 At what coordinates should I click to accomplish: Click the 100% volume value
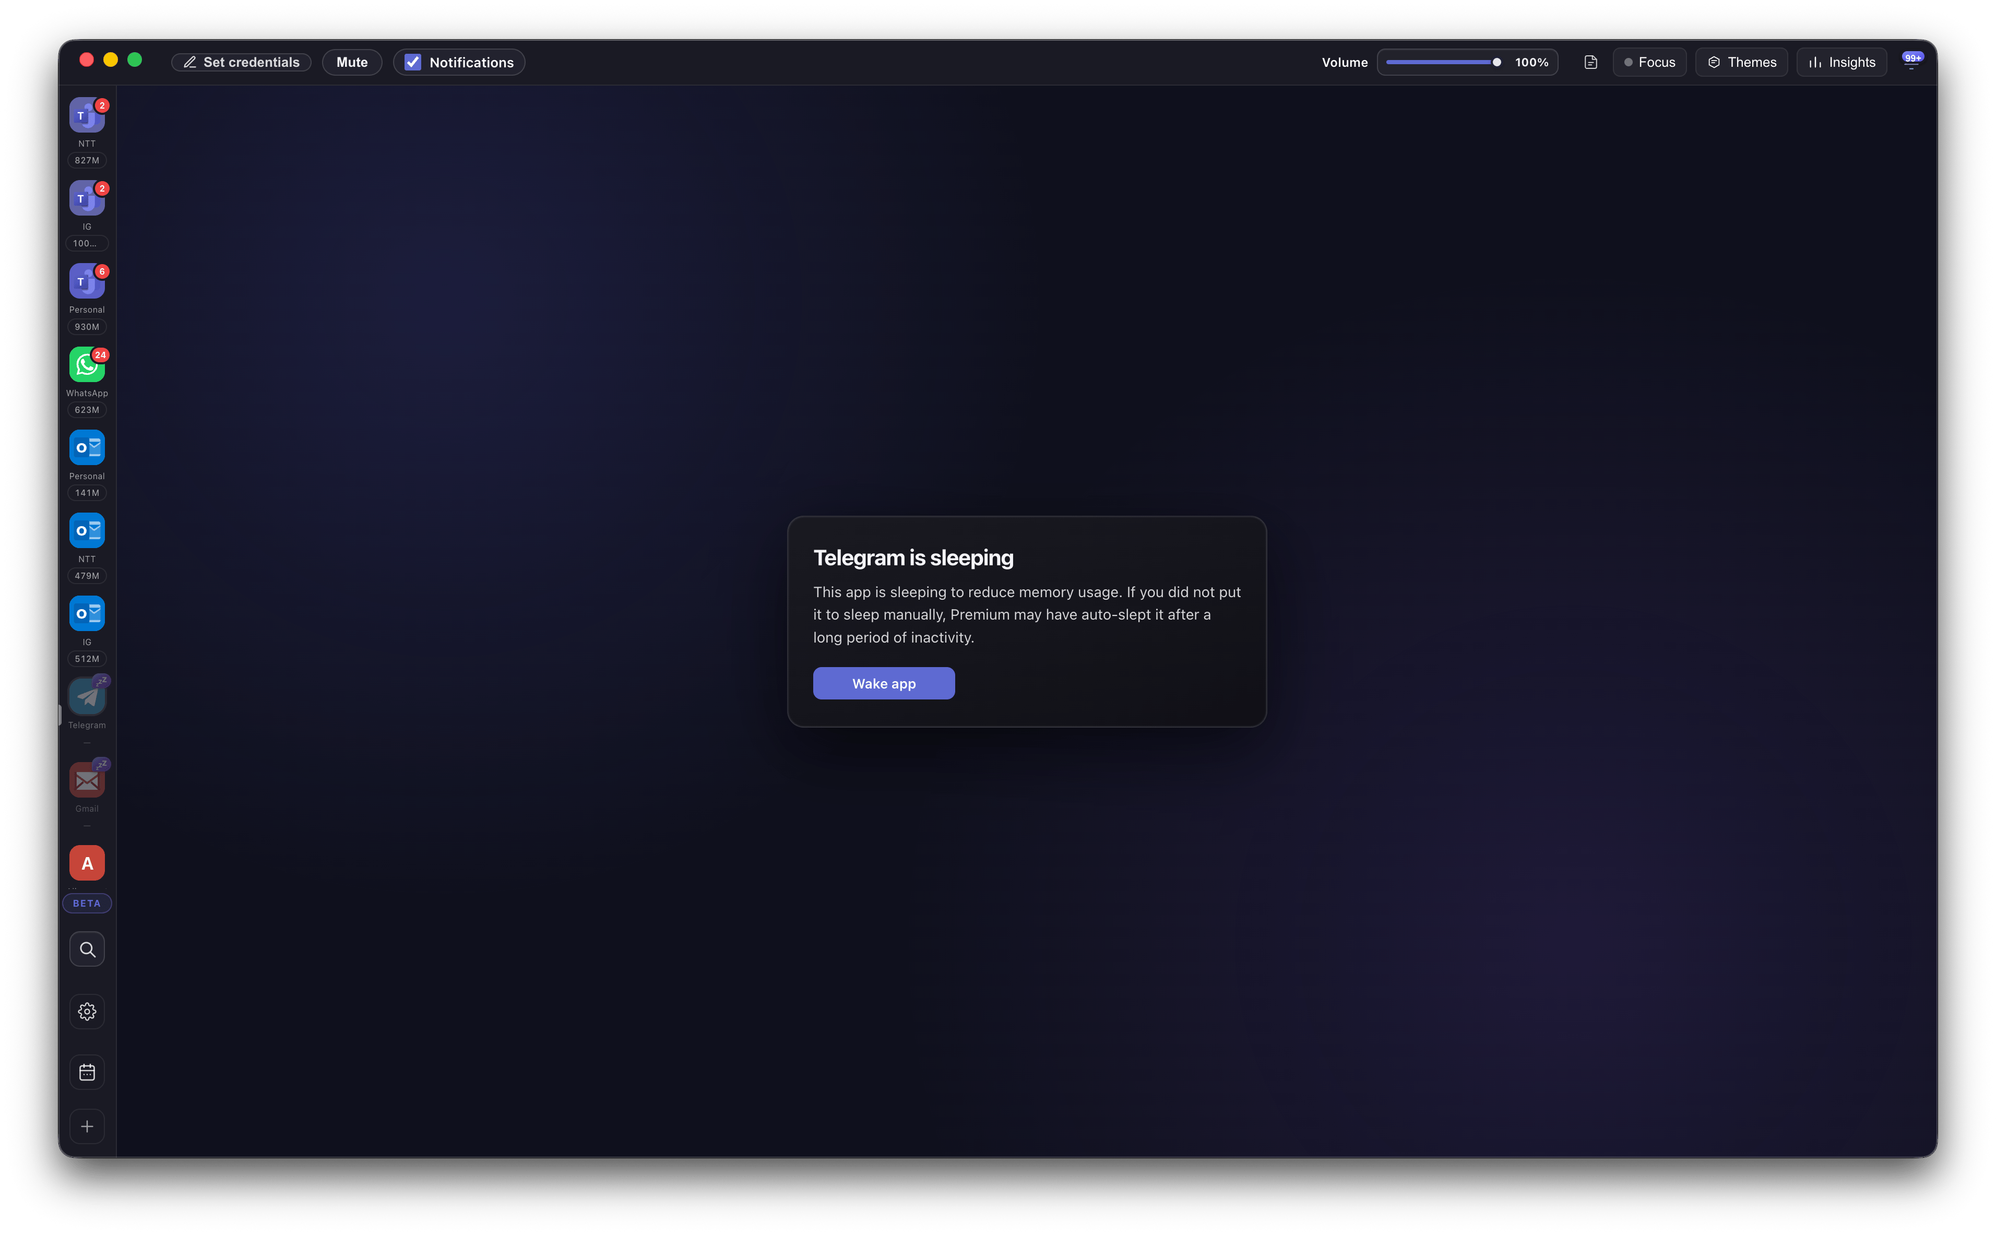(x=1531, y=62)
